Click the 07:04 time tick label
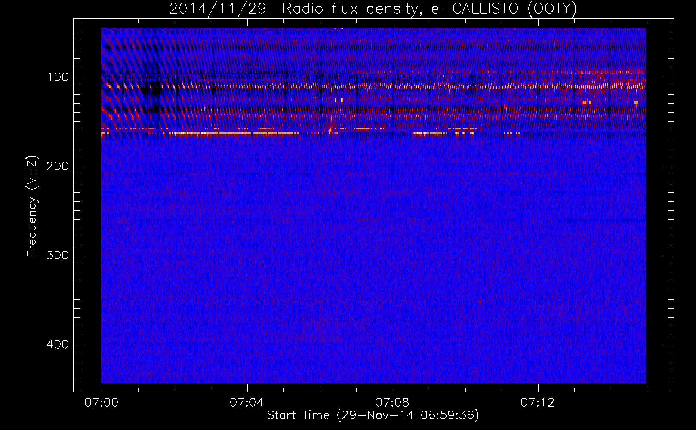 247,403
